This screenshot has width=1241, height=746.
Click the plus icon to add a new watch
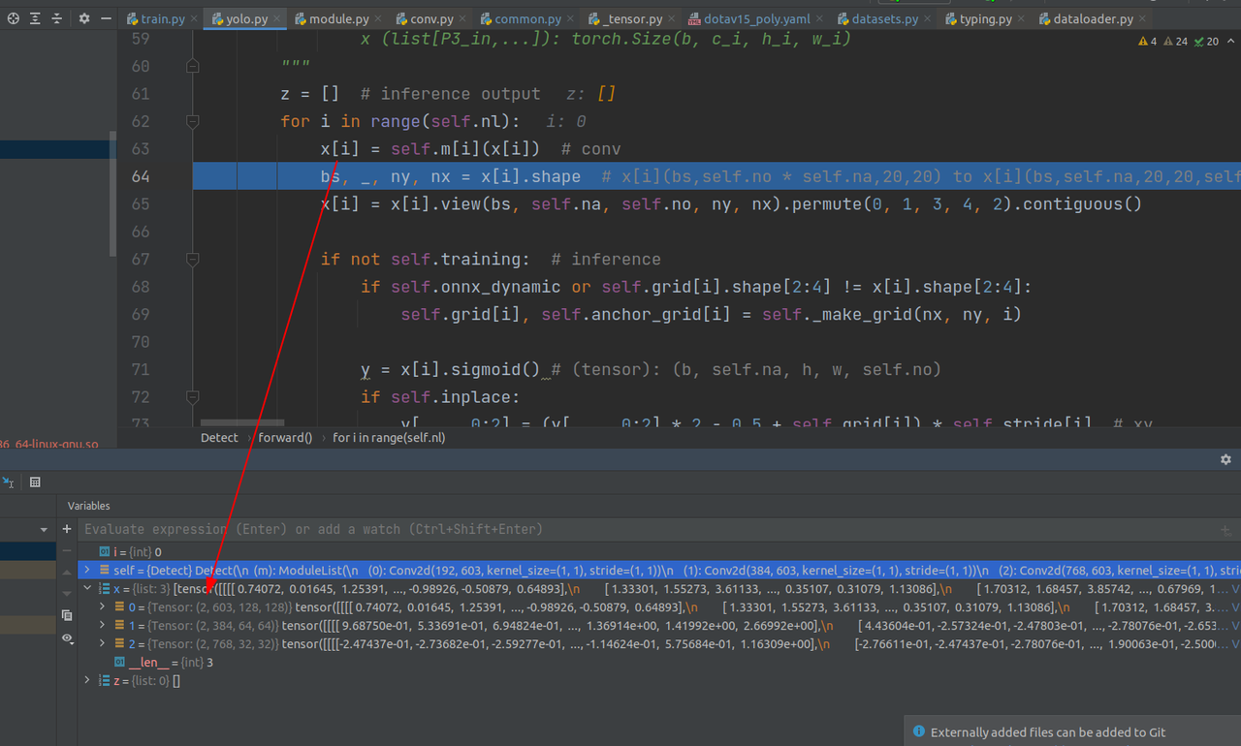click(67, 529)
